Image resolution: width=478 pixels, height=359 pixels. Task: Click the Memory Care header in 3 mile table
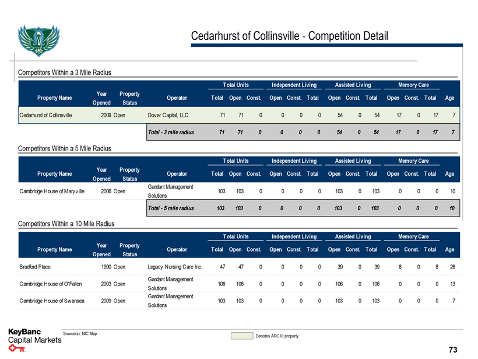(413, 85)
